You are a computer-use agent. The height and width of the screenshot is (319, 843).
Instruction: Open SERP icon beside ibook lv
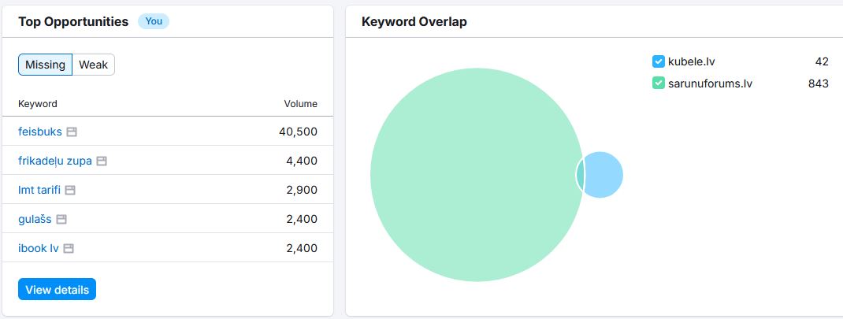point(69,248)
